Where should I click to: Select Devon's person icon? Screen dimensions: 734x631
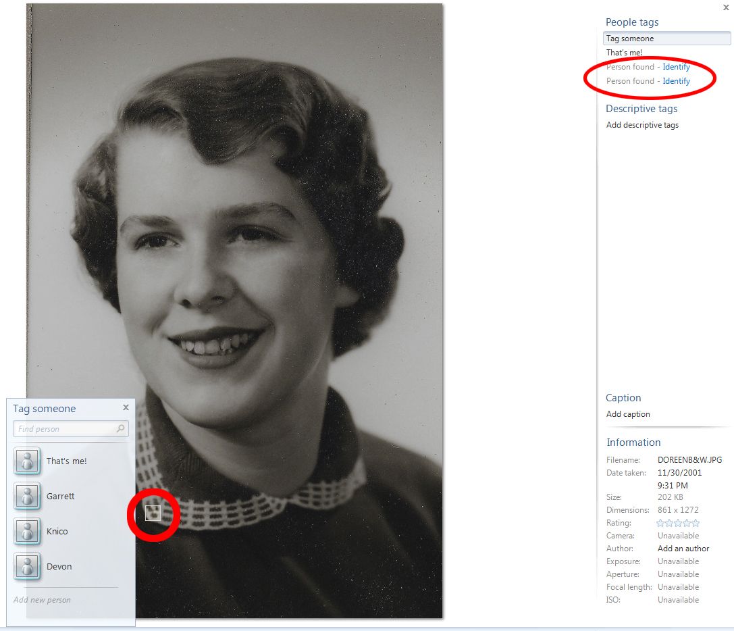tap(26, 566)
